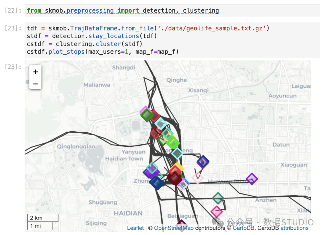
Task: Click the Shuguang map label
Action: (x=103, y=202)
